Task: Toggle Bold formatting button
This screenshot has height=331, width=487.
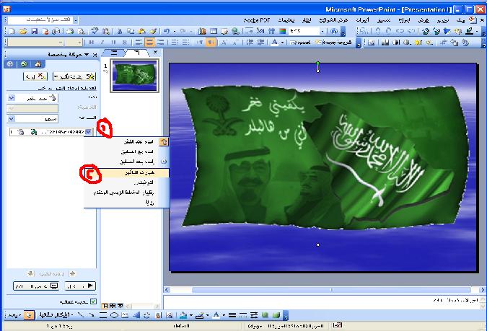Action: (x=92, y=43)
